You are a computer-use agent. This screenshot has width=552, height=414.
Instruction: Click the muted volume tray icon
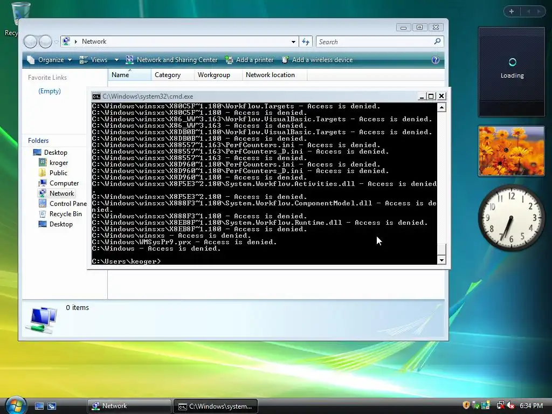pyautogui.click(x=510, y=405)
